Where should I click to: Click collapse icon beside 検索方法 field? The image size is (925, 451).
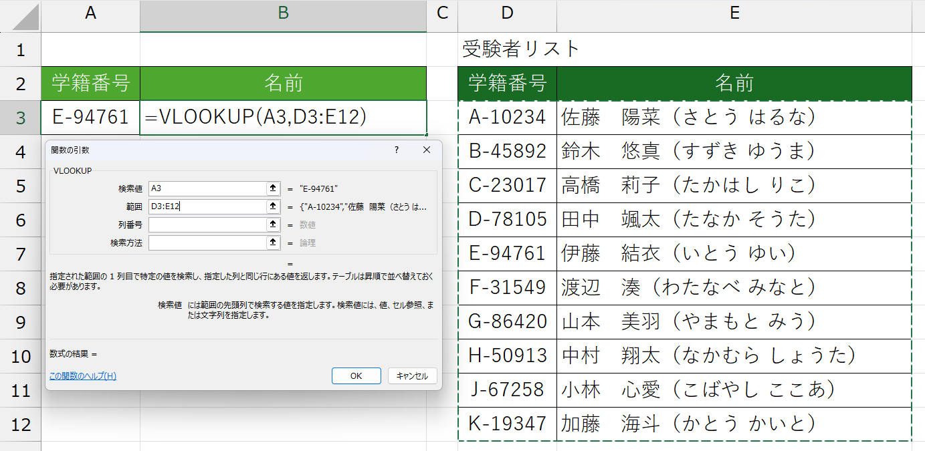[x=273, y=243]
